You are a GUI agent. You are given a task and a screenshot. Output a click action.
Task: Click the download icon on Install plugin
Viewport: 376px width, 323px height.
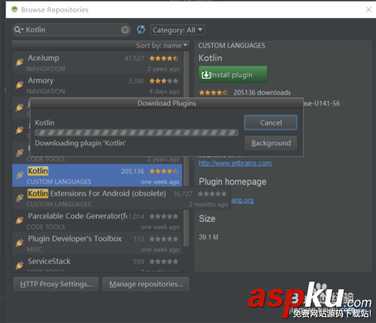206,74
